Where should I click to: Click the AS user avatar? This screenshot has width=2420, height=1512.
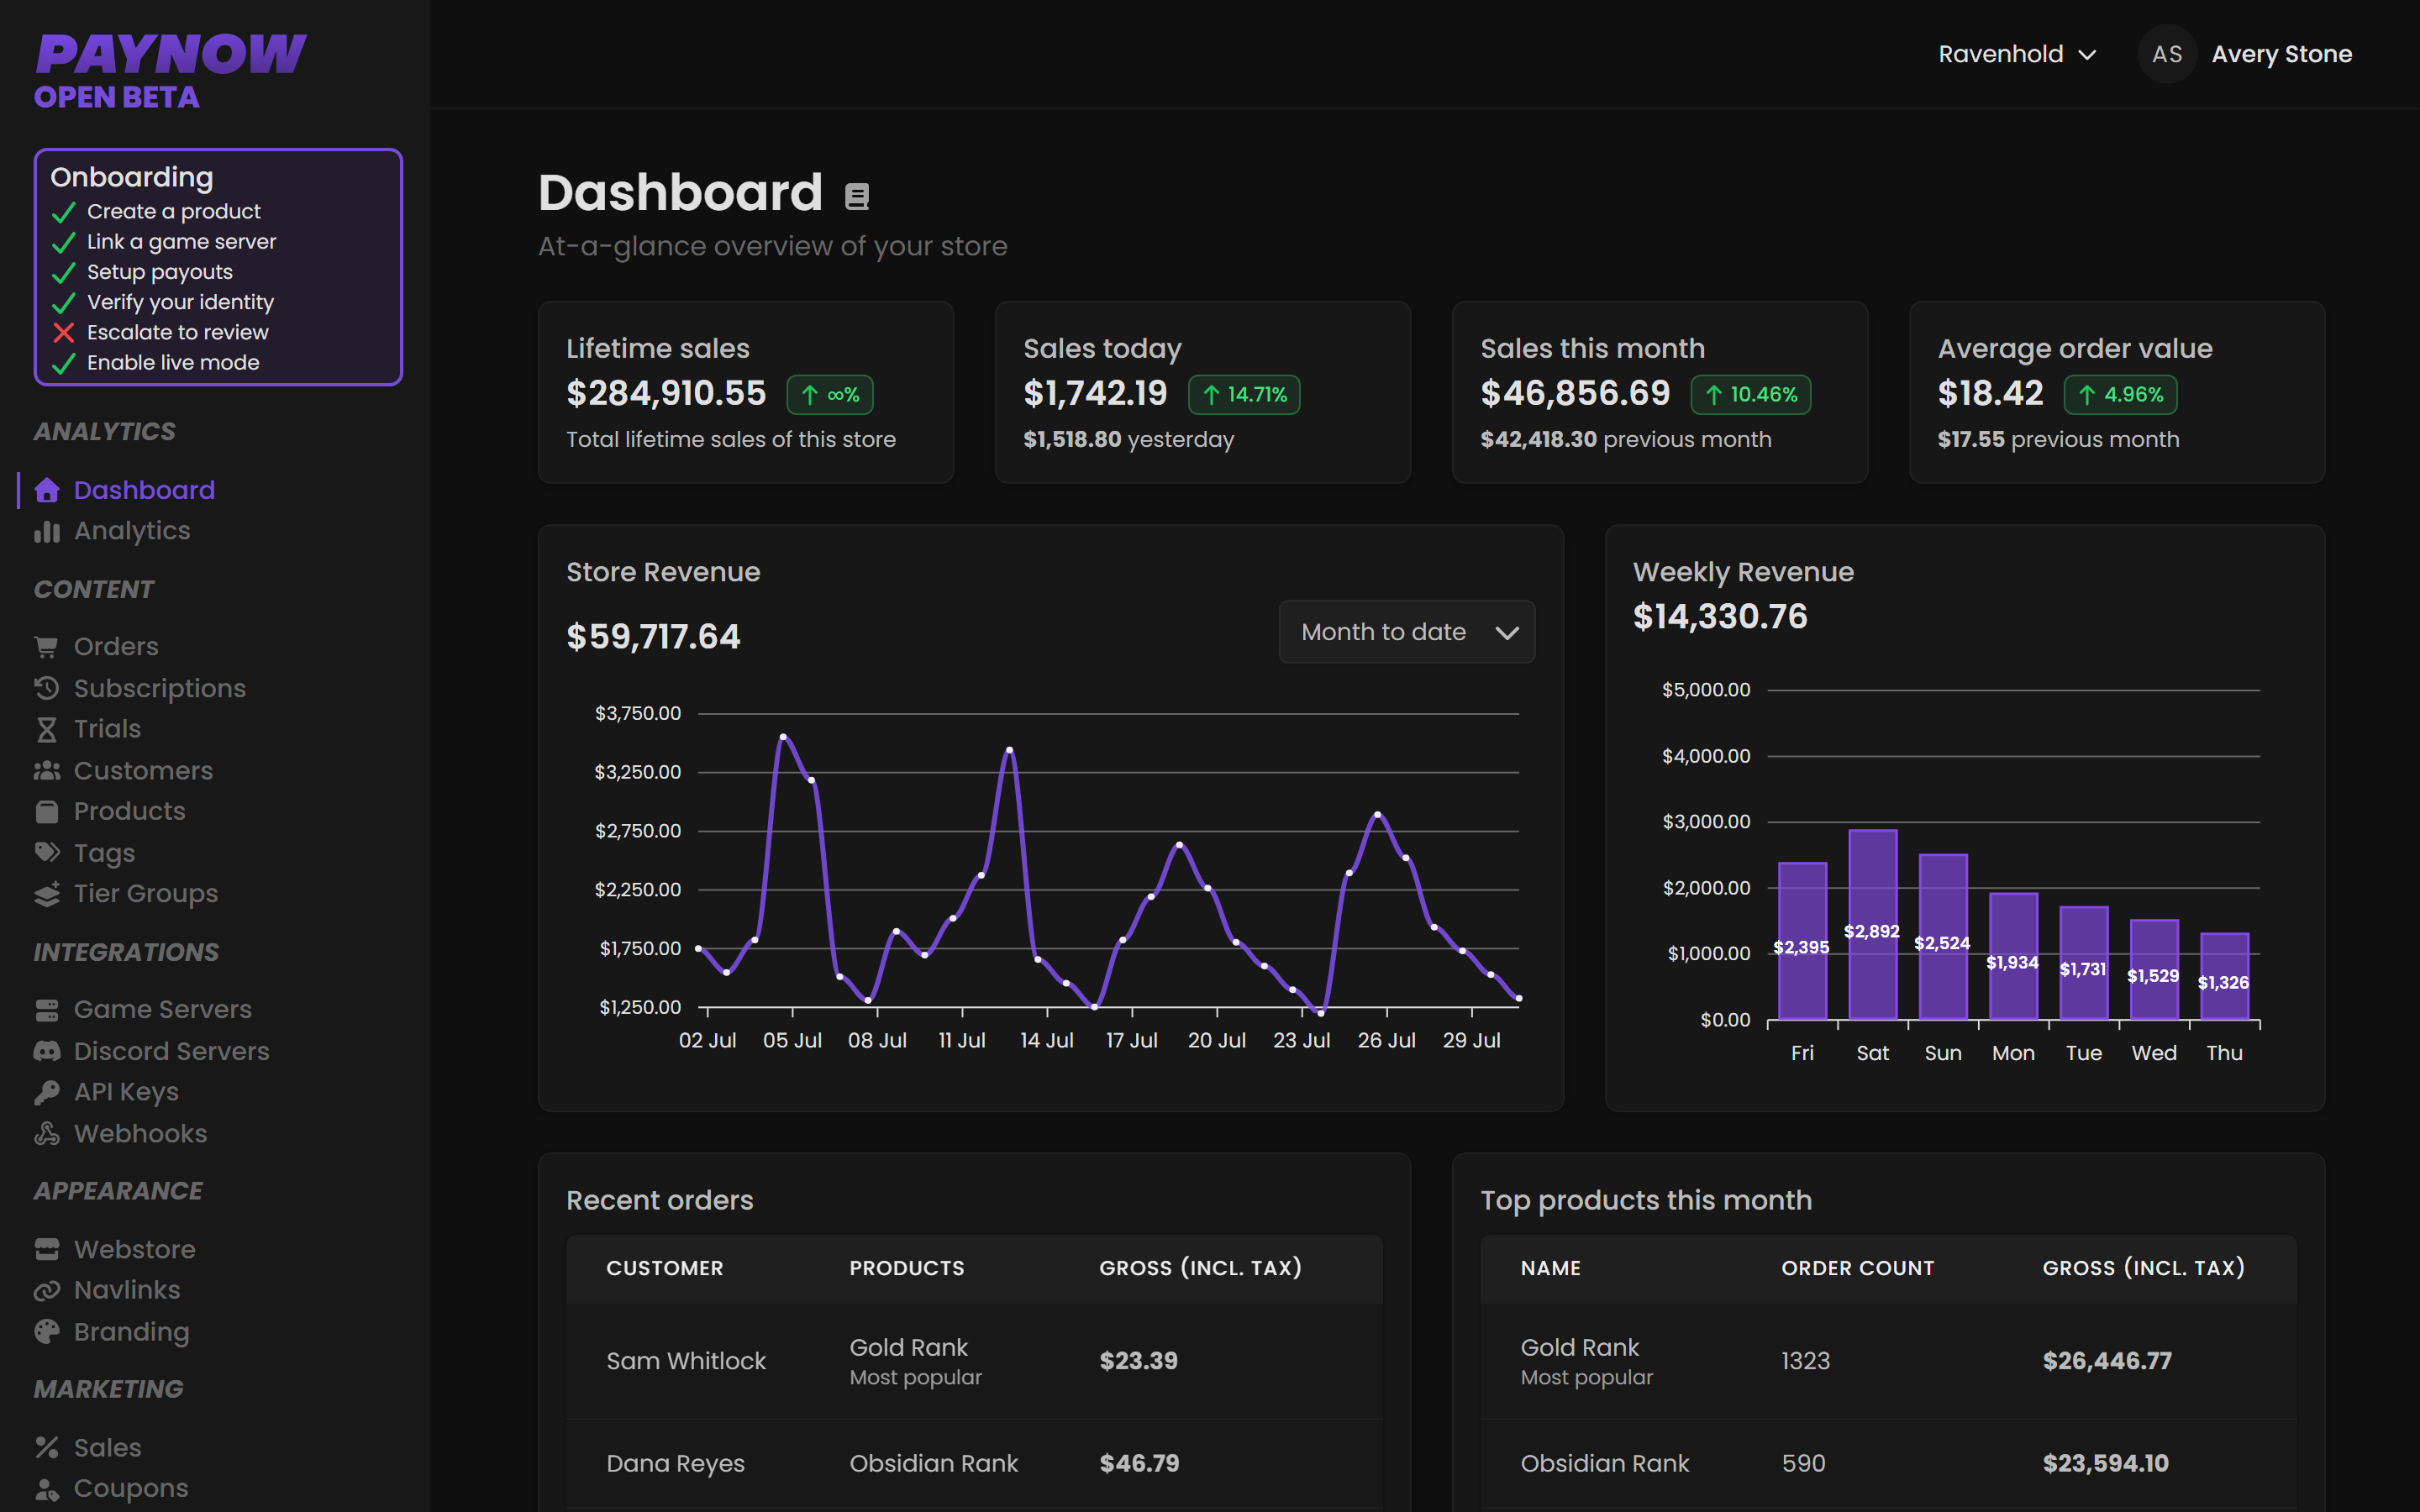tap(2167, 54)
